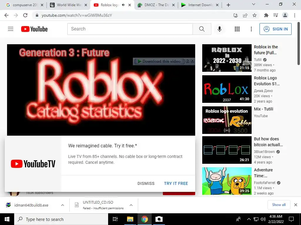Expand options for idman640build8.exe download

point(62,205)
